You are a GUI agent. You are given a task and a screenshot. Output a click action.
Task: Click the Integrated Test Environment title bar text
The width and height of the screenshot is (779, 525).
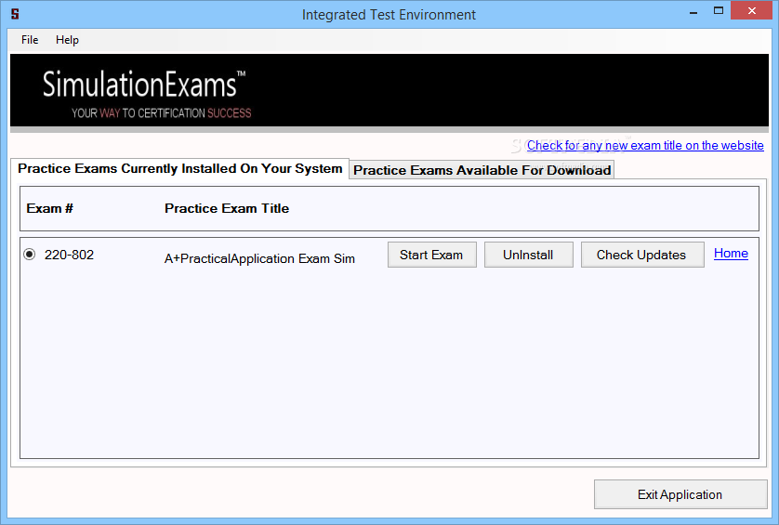tap(389, 15)
